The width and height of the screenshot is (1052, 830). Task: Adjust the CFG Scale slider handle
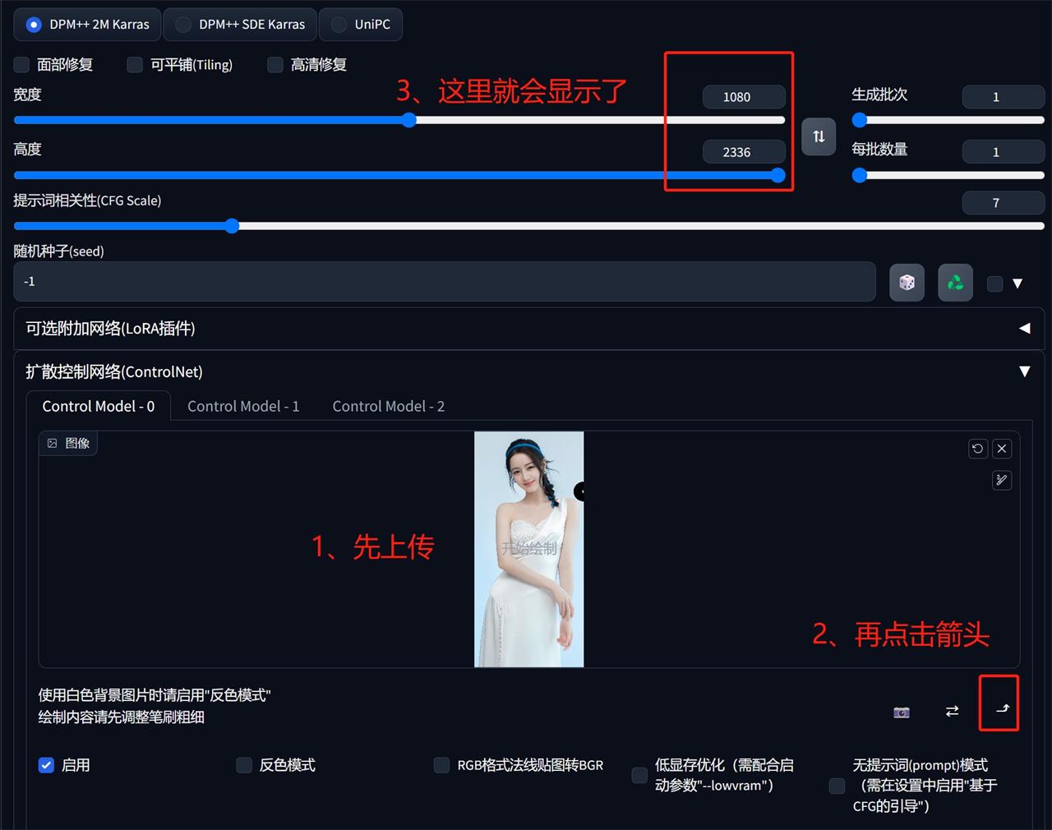click(233, 226)
